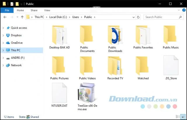Open breadcrumb dropdown after This PC
Screen dimensions: 187x120
(47, 17)
